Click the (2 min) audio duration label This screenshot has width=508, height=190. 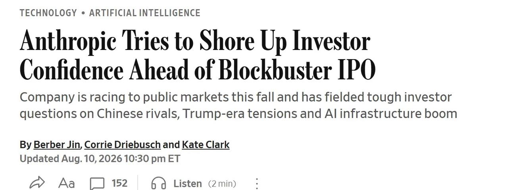[x=222, y=184]
